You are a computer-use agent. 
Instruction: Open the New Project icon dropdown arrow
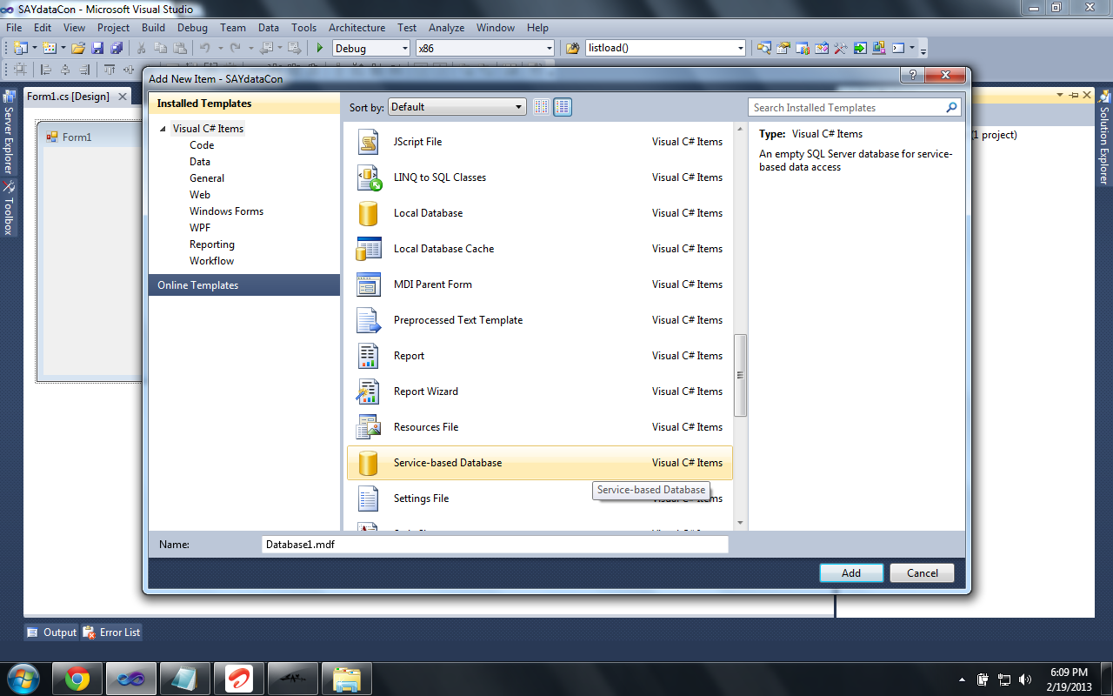(34, 49)
